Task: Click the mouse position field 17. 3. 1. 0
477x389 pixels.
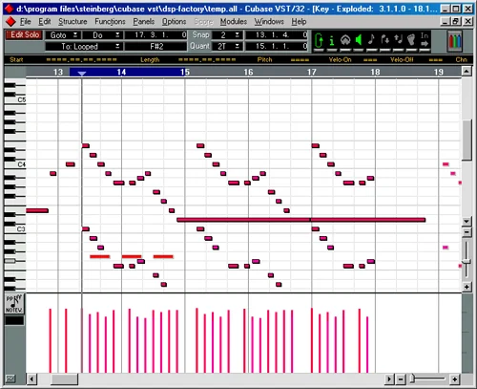Action: (x=156, y=35)
